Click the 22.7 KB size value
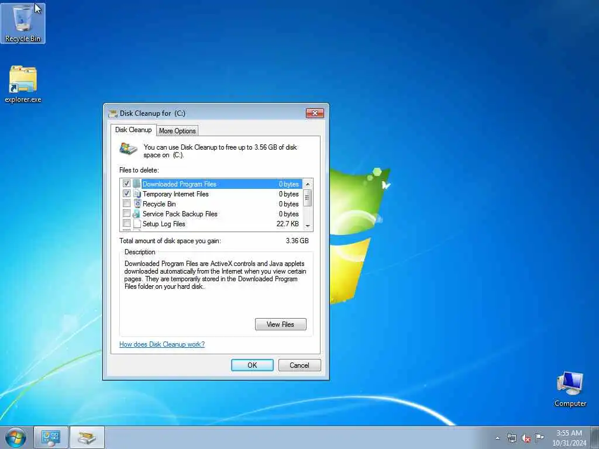 [x=288, y=224]
